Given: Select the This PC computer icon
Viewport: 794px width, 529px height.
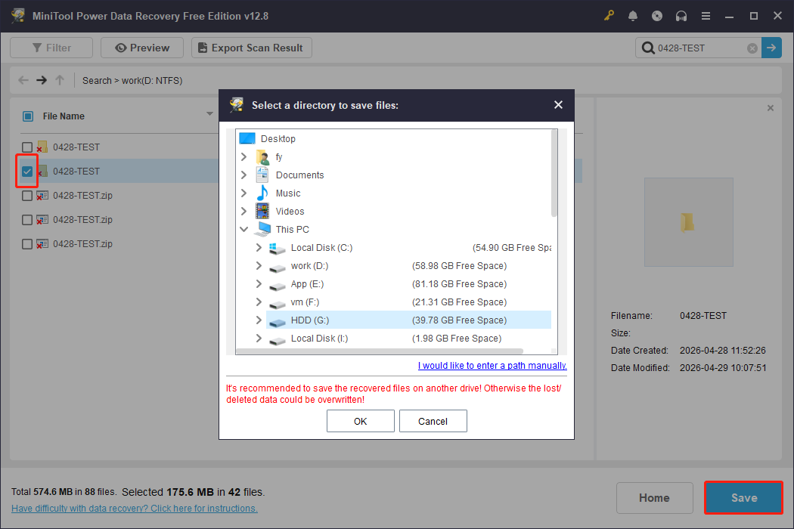Looking at the screenshot, I should [x=262, y=229].
